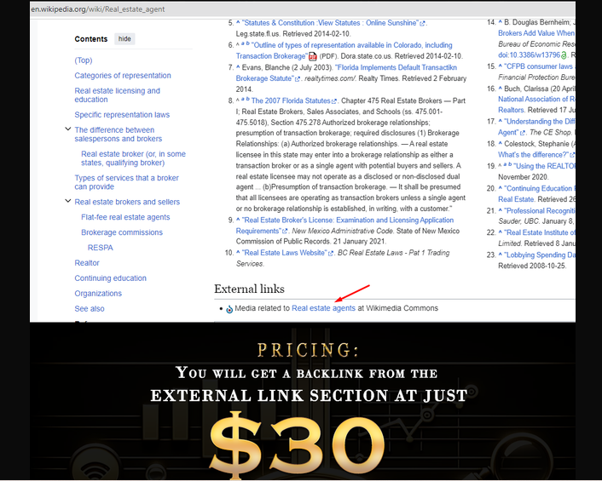The width and height of the screenshot is (602, 481).
Task: Go to Organizations section
Action: [x=98, y=294]
